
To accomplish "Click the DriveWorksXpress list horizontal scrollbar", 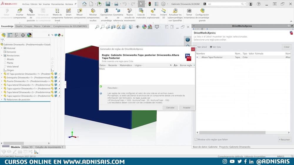I will [232, 132].
